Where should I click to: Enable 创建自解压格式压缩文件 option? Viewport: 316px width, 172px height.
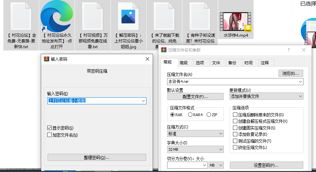pos(235,121)
